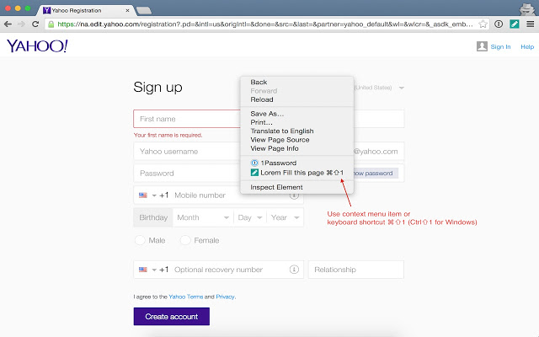This screenshot has height=337, width=539.
Task: Click the show password button
Action: tap(376, 173)
